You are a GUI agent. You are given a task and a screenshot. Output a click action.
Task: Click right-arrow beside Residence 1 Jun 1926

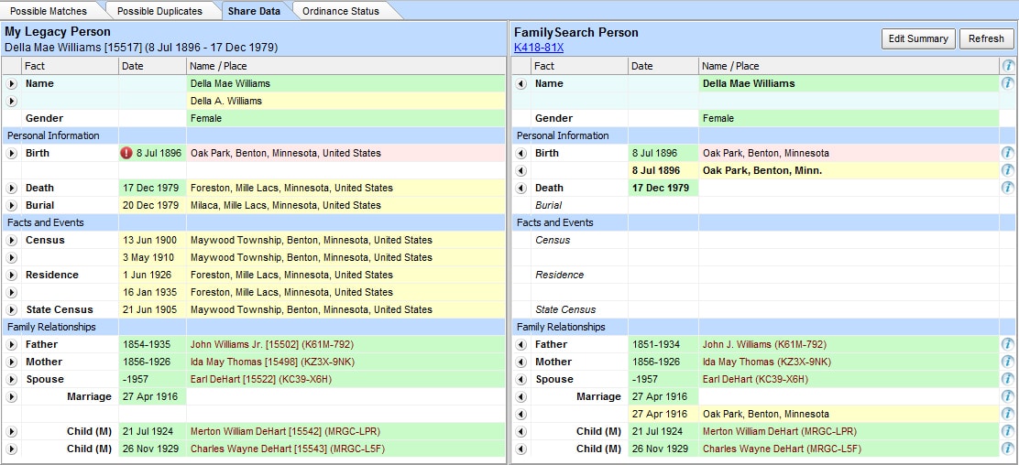coord(11,275)
